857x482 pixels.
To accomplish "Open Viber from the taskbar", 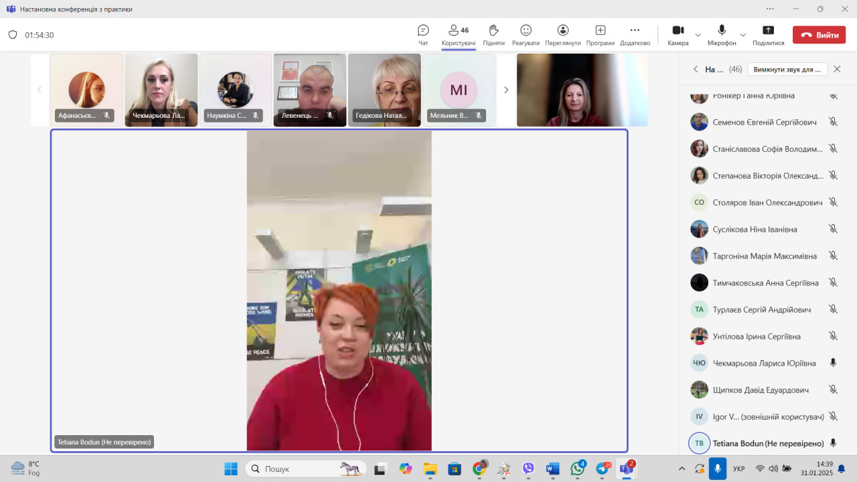I will click(528, 469).
